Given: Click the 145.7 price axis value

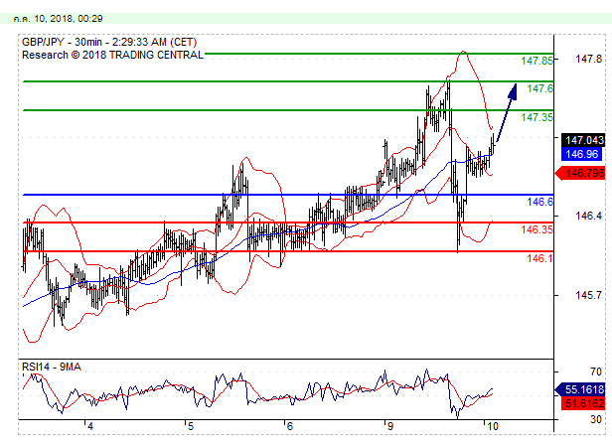Looking at the screenshot, I should pyautogui.click(x=589, y=295).
